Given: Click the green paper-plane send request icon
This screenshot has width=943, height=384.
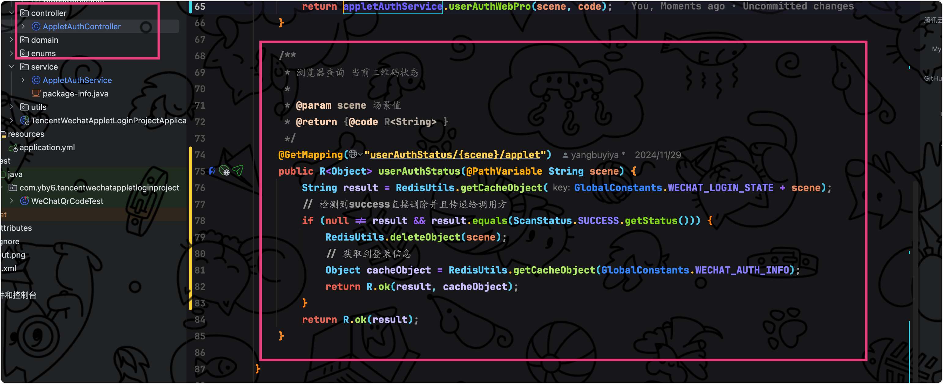Looking at the screenshot, I should (x=238, y=170).
